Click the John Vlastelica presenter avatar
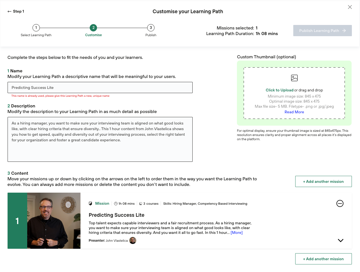The height and width of the screenshot is (272, 360). tap(133, 240)
